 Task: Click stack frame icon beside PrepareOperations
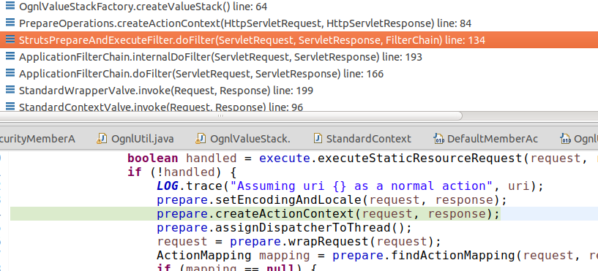[x=11, y=23]
